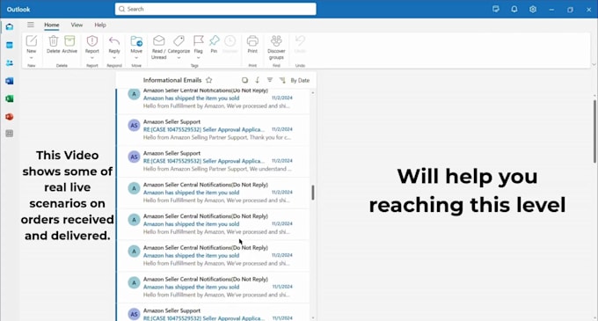Open the People contacts icon in the sidebar

click(9, 63)
